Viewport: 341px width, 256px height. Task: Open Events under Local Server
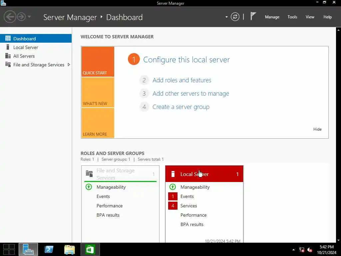pos(187,196)
